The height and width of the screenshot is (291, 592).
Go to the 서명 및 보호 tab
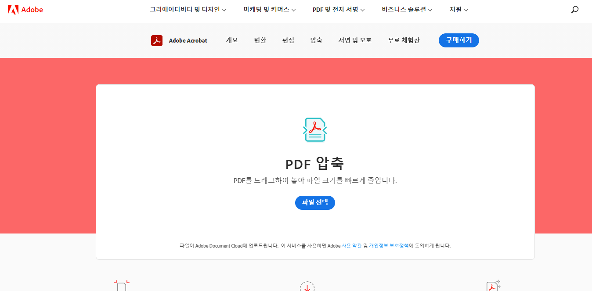[355, 40]
